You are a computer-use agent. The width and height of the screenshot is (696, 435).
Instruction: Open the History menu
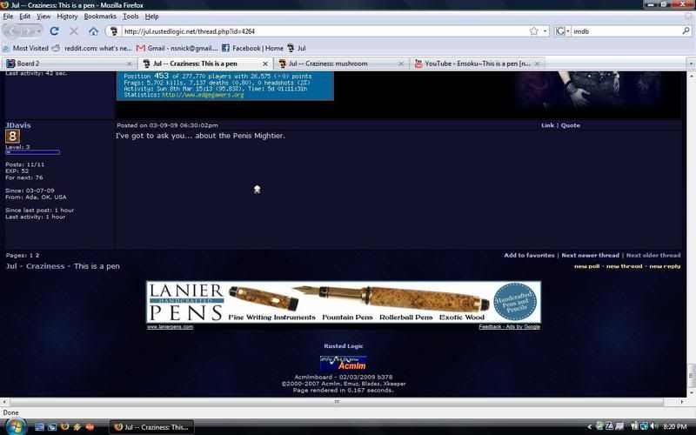click(67, 17)
